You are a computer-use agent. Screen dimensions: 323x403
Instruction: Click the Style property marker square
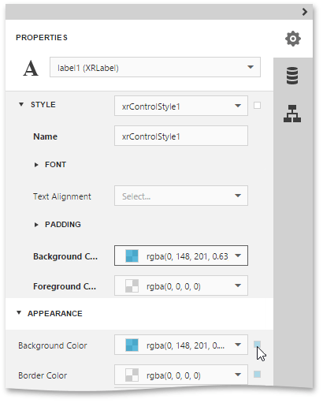(x=257, y=106)
